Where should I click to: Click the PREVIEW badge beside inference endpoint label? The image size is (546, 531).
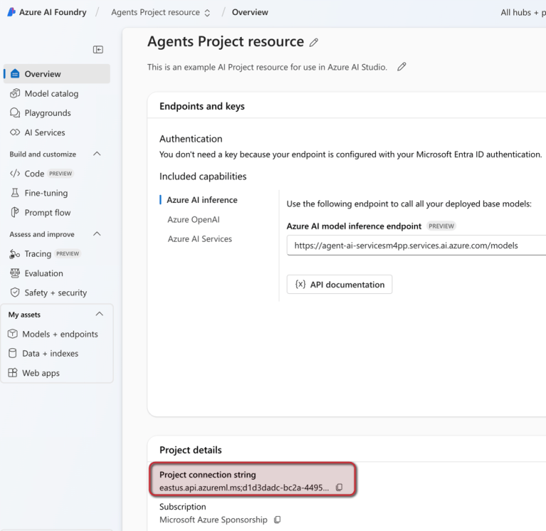(441, 226)
